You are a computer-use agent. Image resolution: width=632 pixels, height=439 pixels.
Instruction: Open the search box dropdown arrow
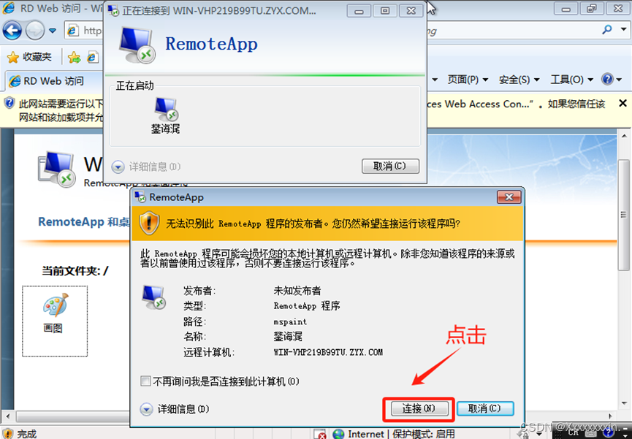(x=623, y=30)
